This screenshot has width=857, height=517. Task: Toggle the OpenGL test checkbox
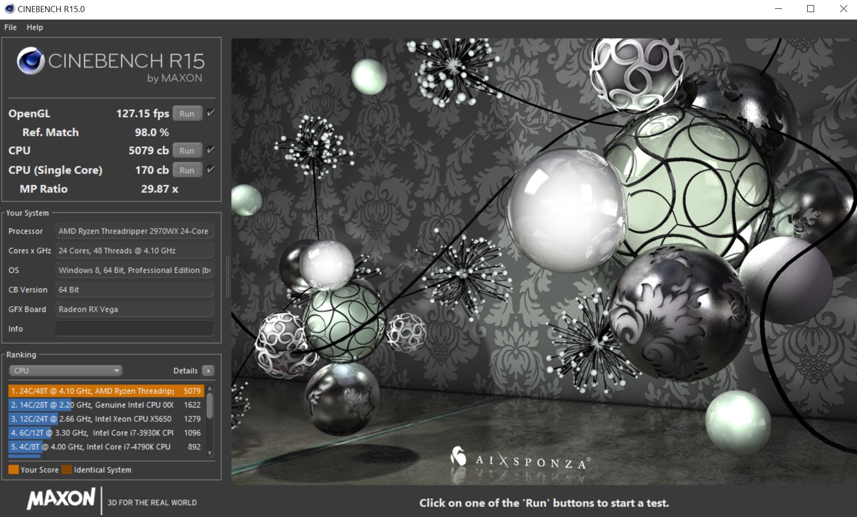click(211, 113)
